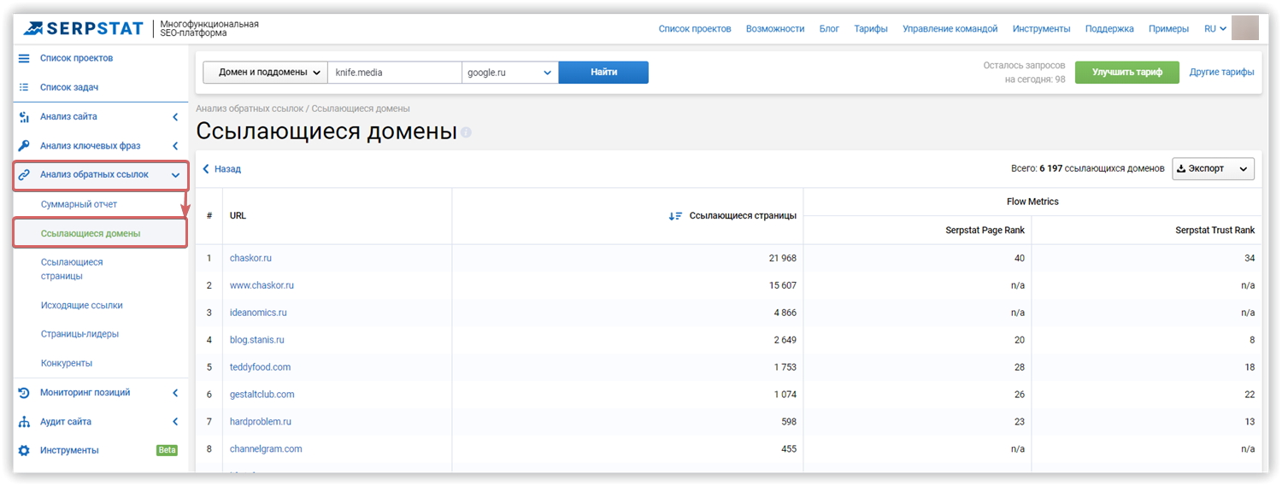Open Поддержка in the top menu

point(1109,28)
